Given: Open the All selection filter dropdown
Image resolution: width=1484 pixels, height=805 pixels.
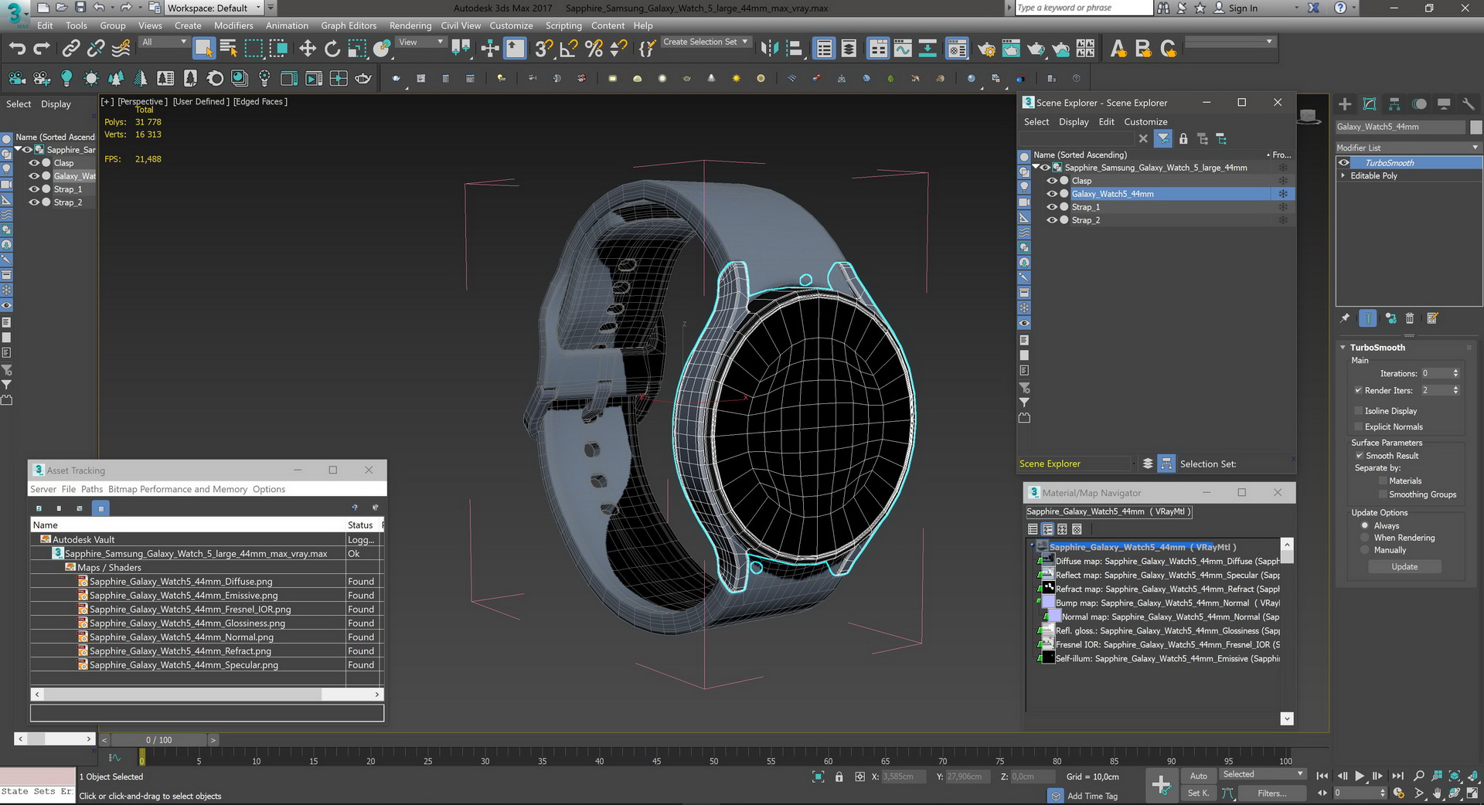Looking at the screenshot, I should pos(164,42).
